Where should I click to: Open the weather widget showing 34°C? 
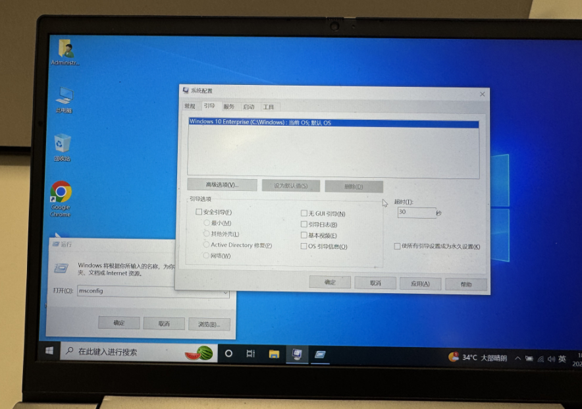[x=477, y=358]
